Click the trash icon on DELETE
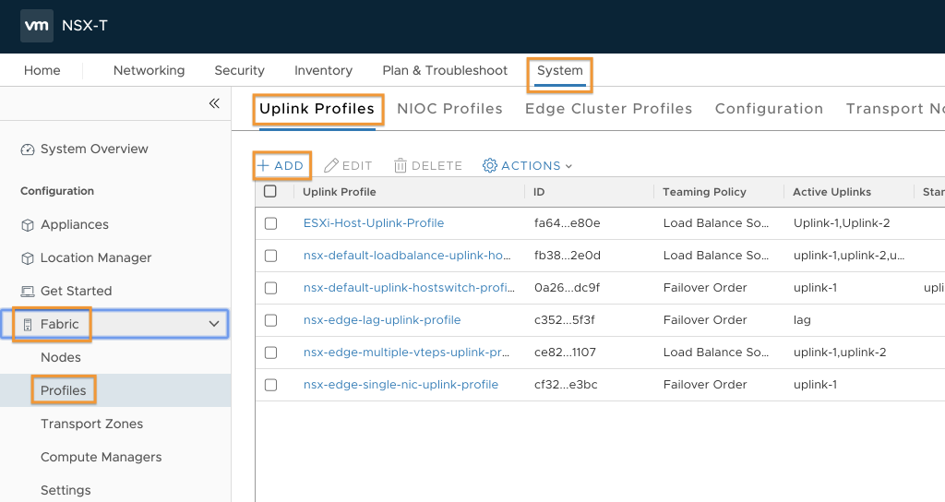Viewport: 945px width, 502px height. click(401, 166)
